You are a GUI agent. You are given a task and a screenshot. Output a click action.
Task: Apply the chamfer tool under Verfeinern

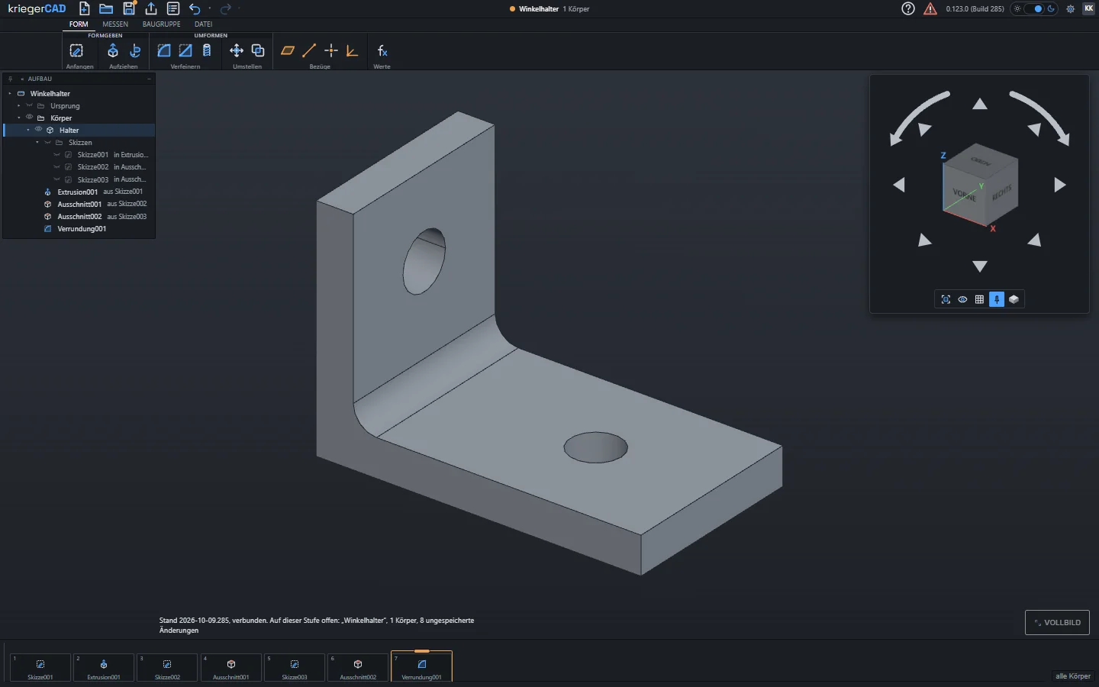point(185,50)
